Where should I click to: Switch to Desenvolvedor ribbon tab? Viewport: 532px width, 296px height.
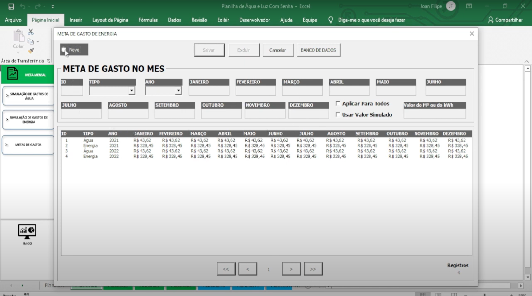(x=255, y=20)
